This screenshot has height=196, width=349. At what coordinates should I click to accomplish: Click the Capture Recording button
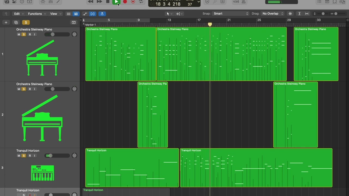(x=133, y=2)
